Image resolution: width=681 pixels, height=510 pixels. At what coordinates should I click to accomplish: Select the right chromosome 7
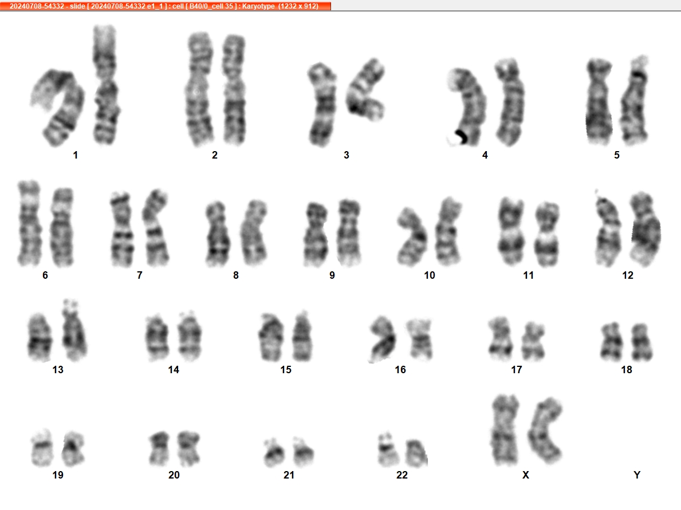point(156,228)
